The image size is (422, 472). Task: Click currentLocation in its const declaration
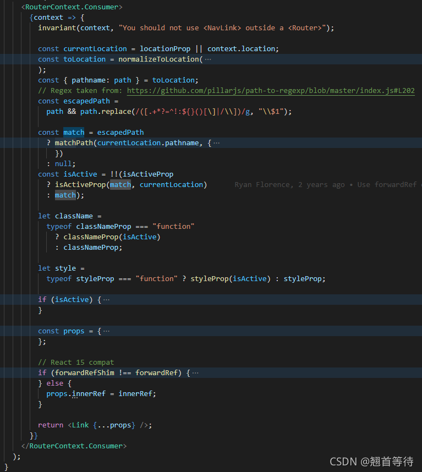[95, 49]
